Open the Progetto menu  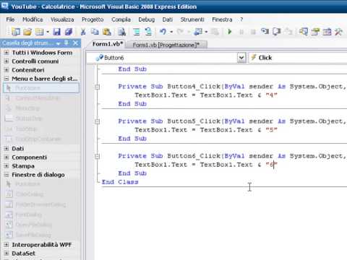[x=93, y=19]
